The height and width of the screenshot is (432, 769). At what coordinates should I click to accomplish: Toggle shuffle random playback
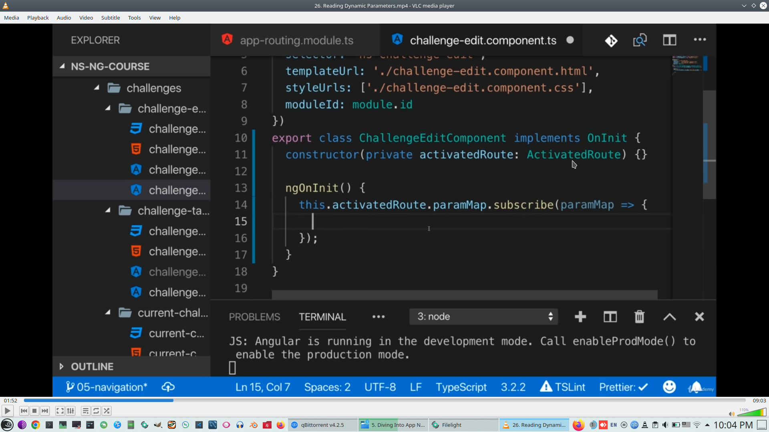coord(107,411)
